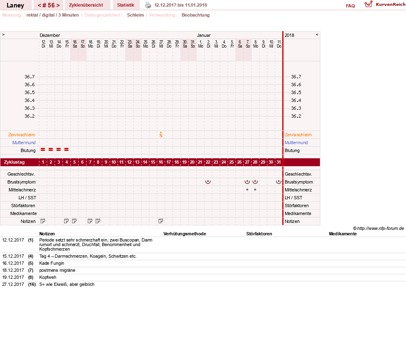This screenshot has height=353, width=406.
Task: Open the KurvenReich logo icon
Action: (368, 4)
